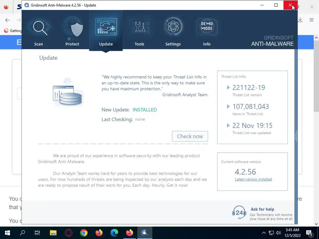Open the Settings gear section
The width and height of the screenshot is (319, 239).
[x=173, y=30]
